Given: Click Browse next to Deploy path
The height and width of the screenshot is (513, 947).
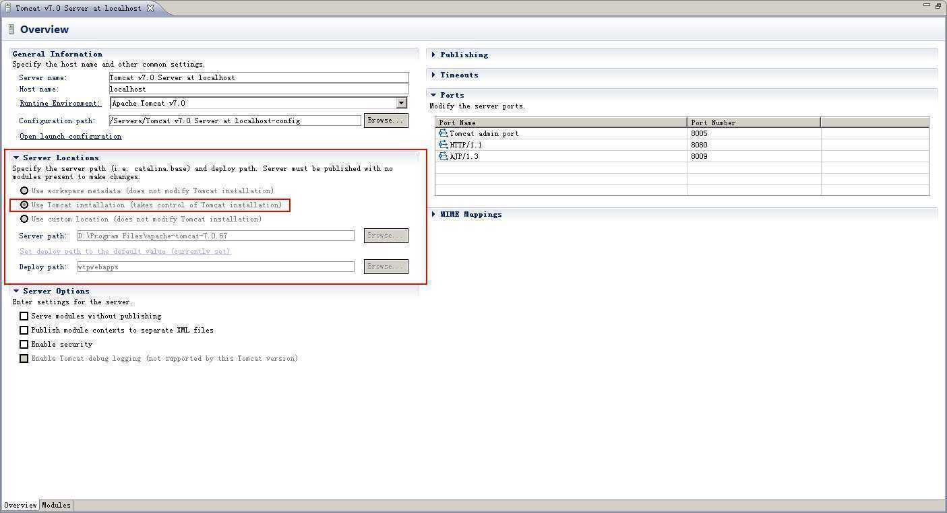Looking at the screenshot, I should 386,267.
